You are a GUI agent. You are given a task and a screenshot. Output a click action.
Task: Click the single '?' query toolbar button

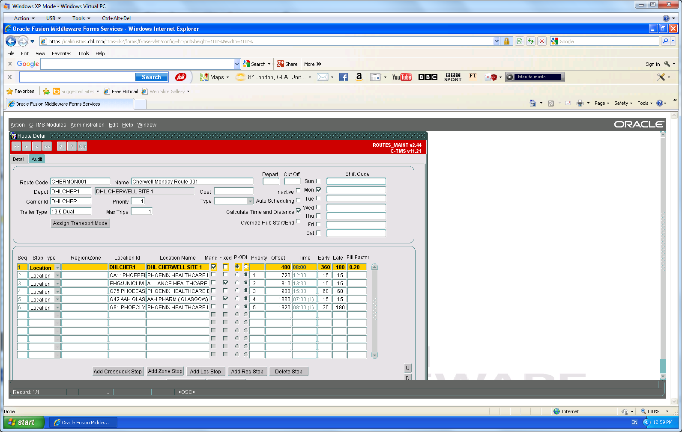tap(72, 146)
